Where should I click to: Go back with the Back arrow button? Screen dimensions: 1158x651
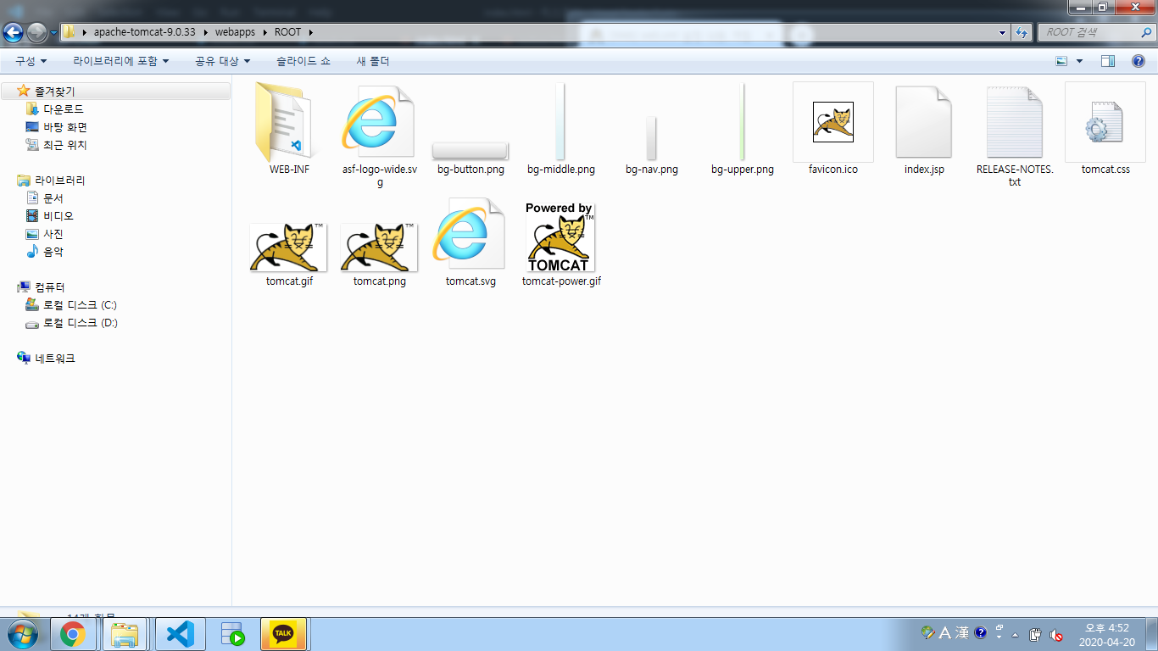point(13,33)
